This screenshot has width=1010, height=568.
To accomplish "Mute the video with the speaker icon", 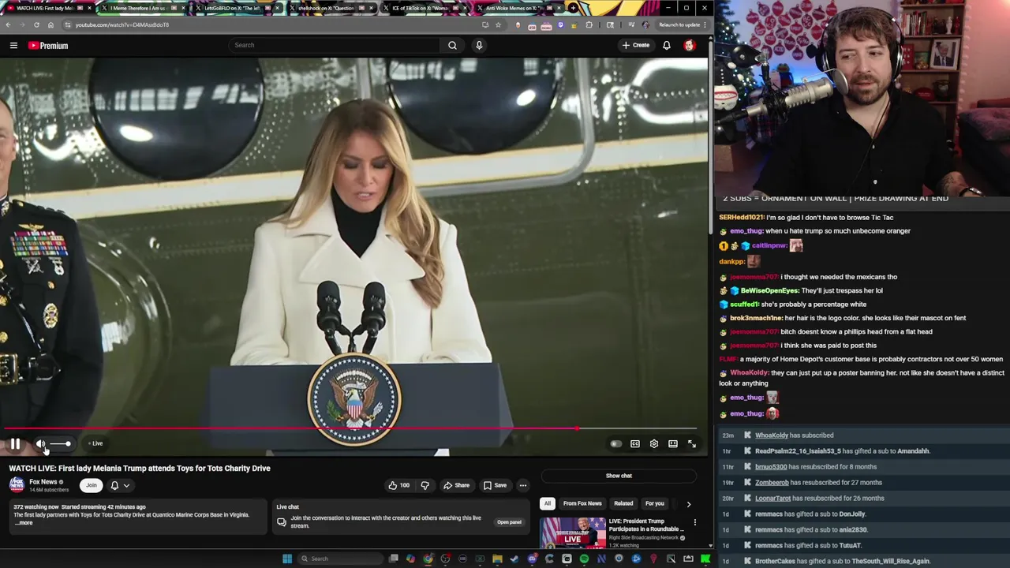I will [x=40, y=444].
